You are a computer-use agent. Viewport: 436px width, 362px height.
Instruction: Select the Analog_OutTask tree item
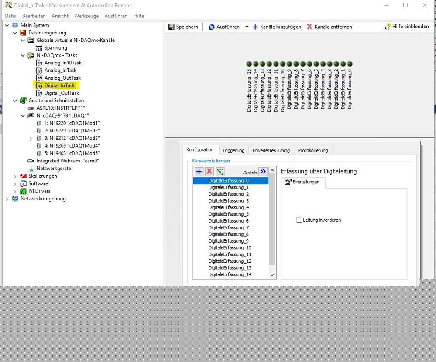[62, 78]
